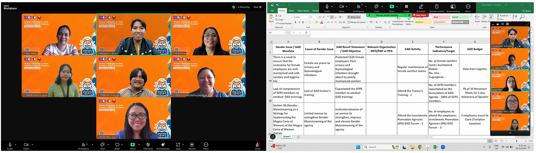Switch to Excel Insert tab
The height and width of the screenshot is (153, 536).
(291, 11)
